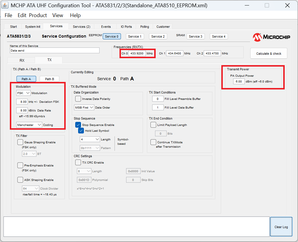
Task: Switch to the System Init tab
Action: click(33, 27)
